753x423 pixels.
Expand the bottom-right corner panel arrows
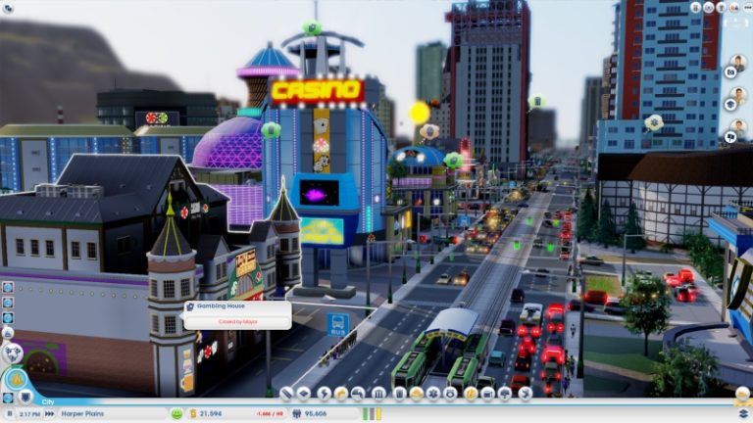click(x=742, y=393)
